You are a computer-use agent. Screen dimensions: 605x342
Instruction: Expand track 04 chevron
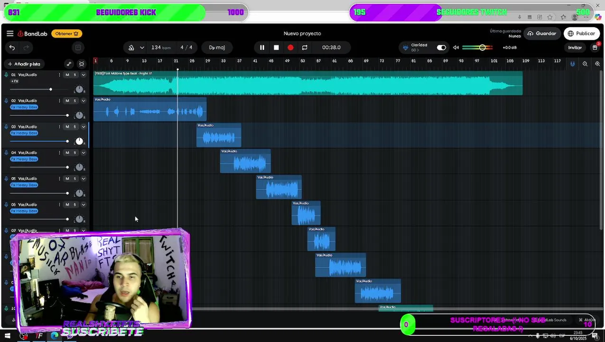tap(84, 152)
